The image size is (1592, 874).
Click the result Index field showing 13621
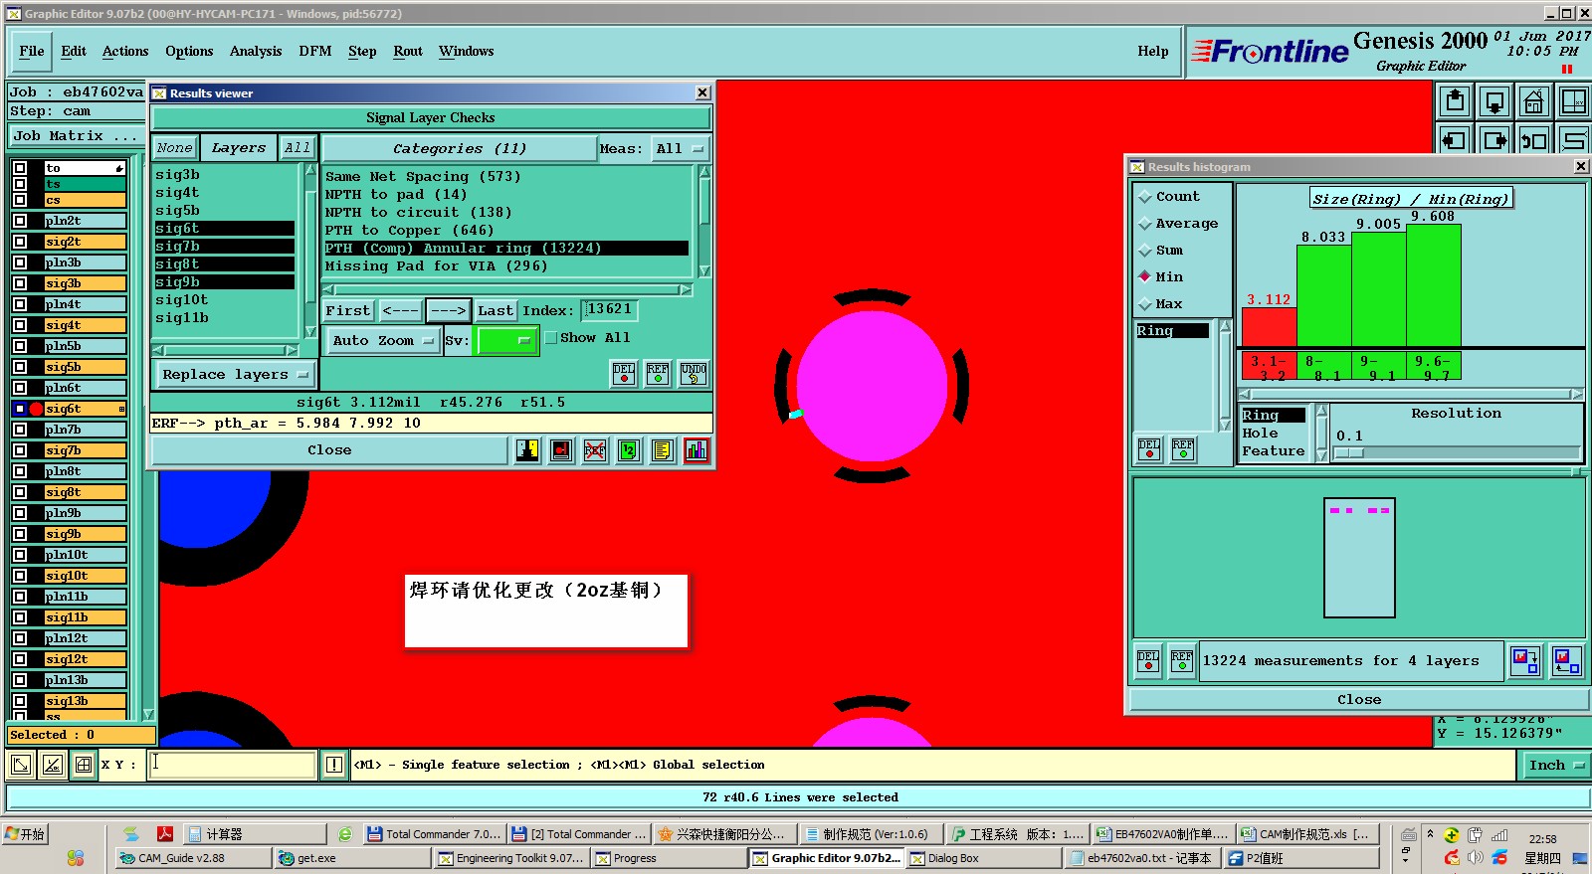click(x=609, y=309)
